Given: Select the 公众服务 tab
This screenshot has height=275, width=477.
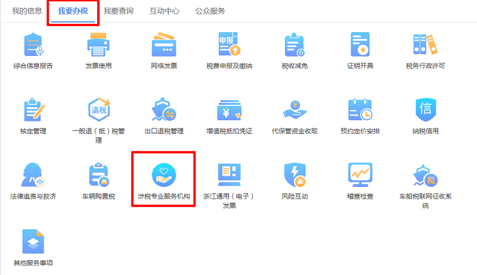Looking at the screenshot, I should (210, 11).
